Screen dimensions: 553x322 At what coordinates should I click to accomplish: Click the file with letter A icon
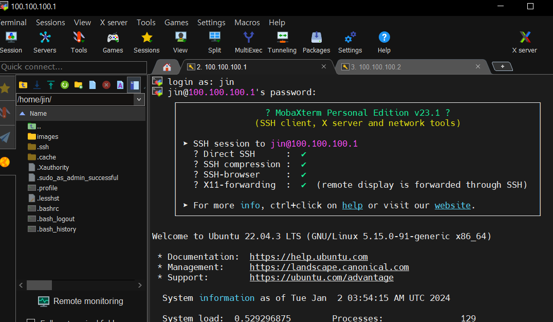[120, 85]
